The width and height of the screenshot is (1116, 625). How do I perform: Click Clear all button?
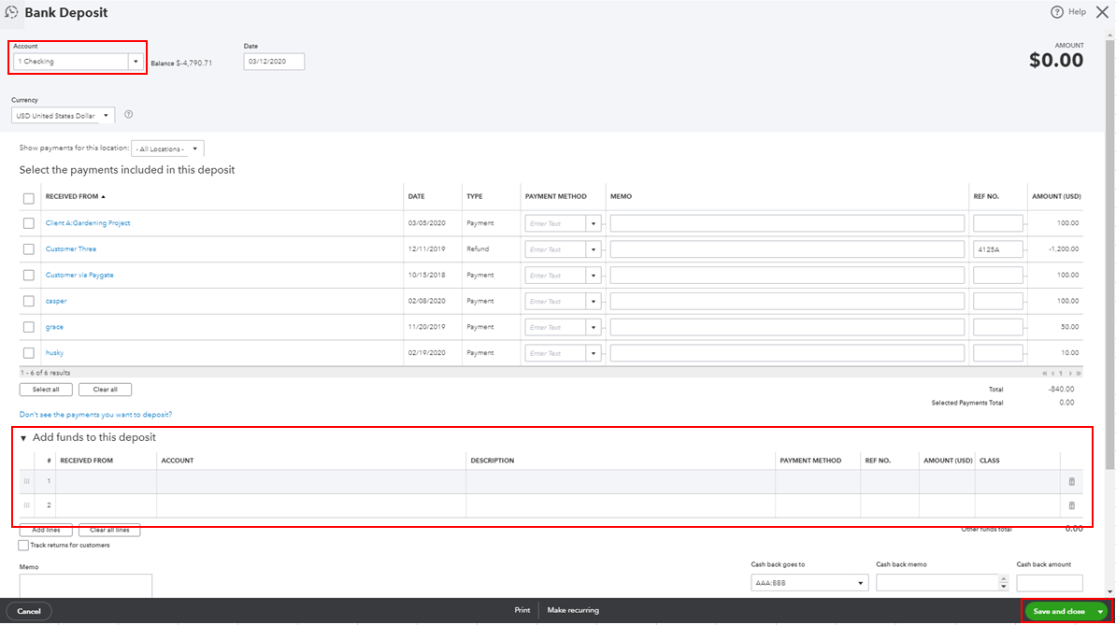[x=106, y=390]
